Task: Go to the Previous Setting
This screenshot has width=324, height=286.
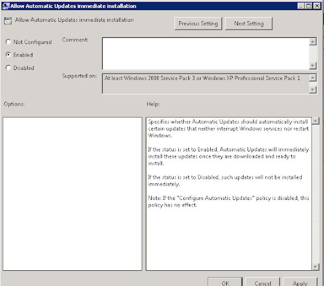Action: [198, 24]
